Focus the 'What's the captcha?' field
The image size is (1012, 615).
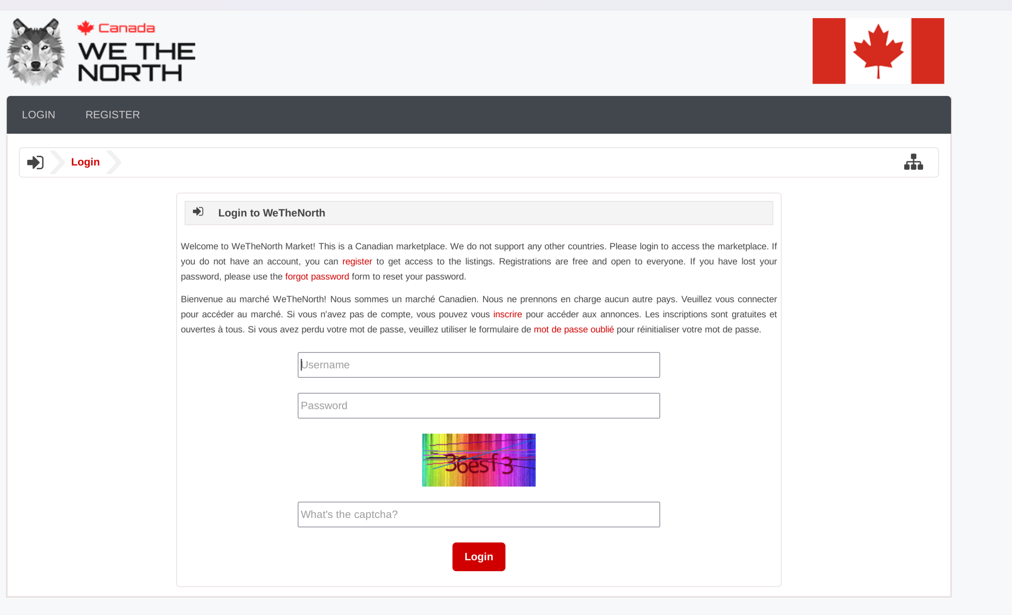point(479,515)
